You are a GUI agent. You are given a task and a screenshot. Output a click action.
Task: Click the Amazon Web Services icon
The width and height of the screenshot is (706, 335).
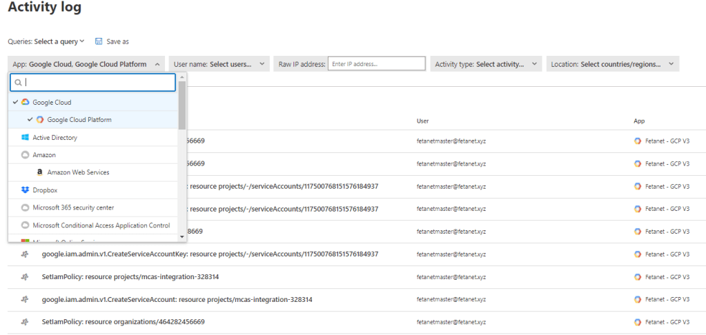click(40, 172)
